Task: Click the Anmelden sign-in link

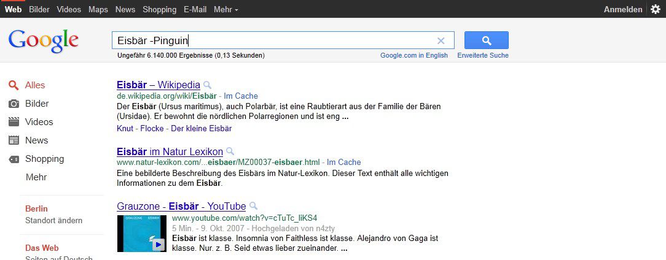Action: tap(623, 9)
